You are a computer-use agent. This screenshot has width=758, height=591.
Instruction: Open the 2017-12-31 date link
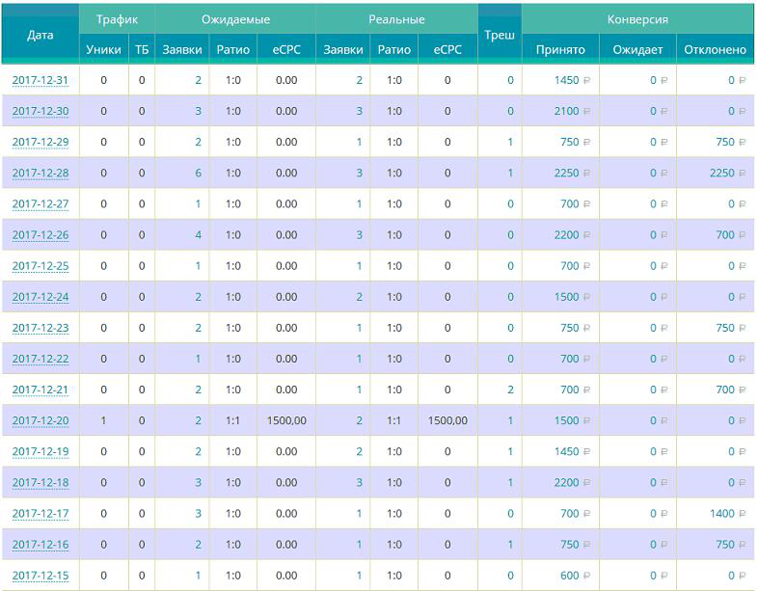tap(40, 81)
